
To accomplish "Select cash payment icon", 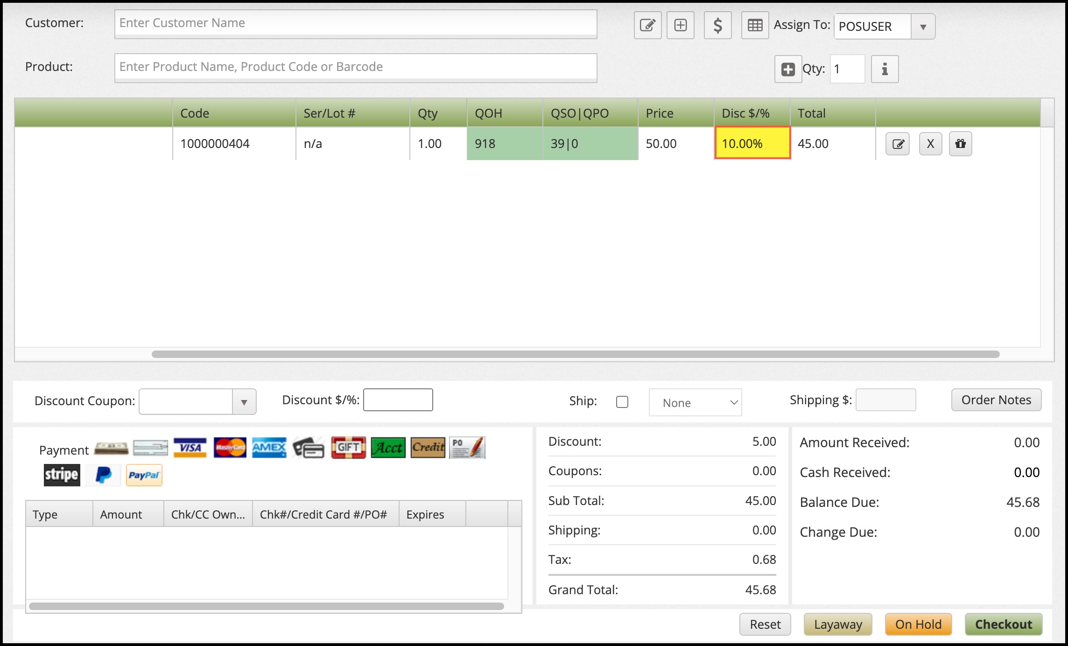I will pos(111,449).
